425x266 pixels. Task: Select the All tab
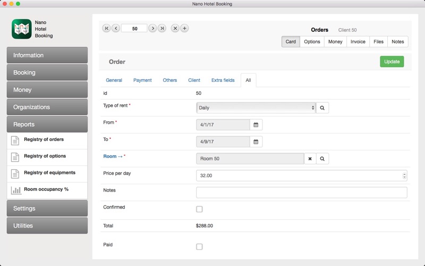tap(248, 80)
